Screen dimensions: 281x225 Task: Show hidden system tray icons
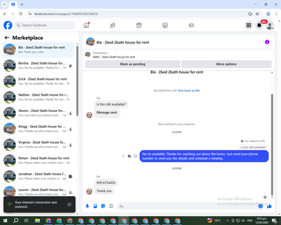[227, 220]
